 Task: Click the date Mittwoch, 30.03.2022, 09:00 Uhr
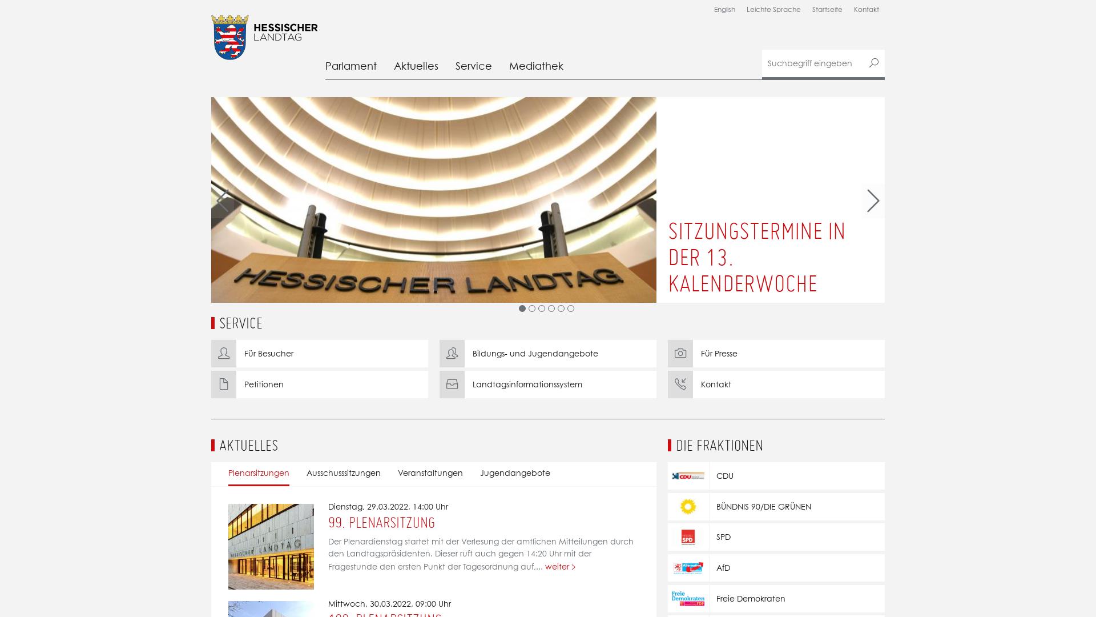389,604
